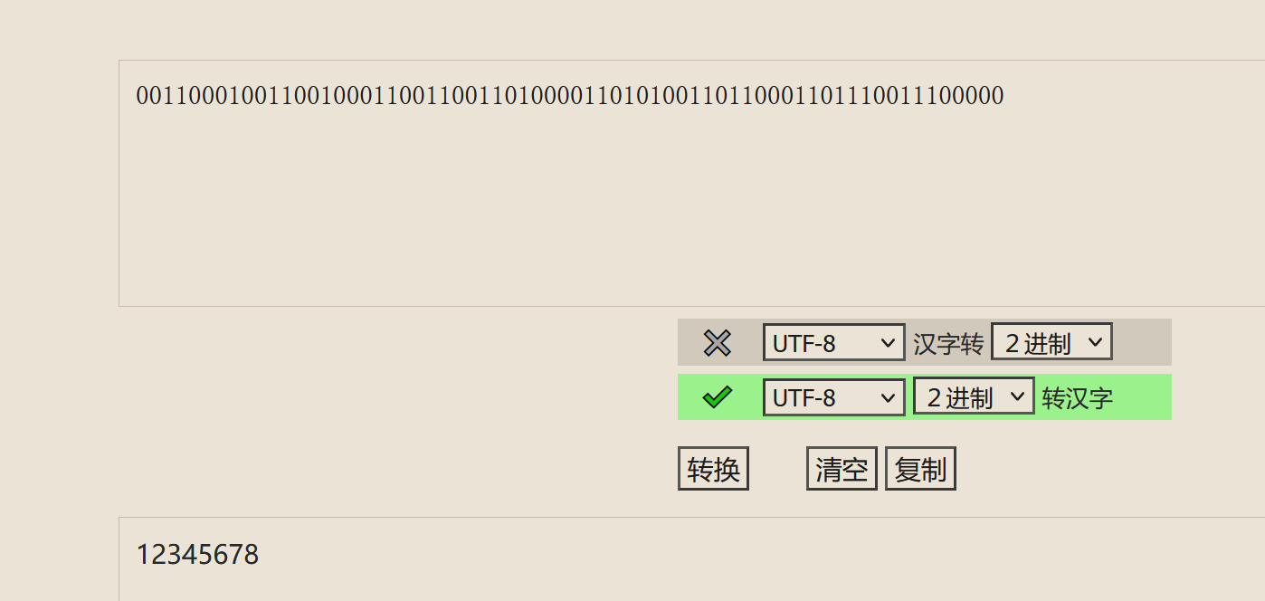Click the arrow of the green-row 2进制 selector
Screen dimensions: 1265x601
[1018, 396]
